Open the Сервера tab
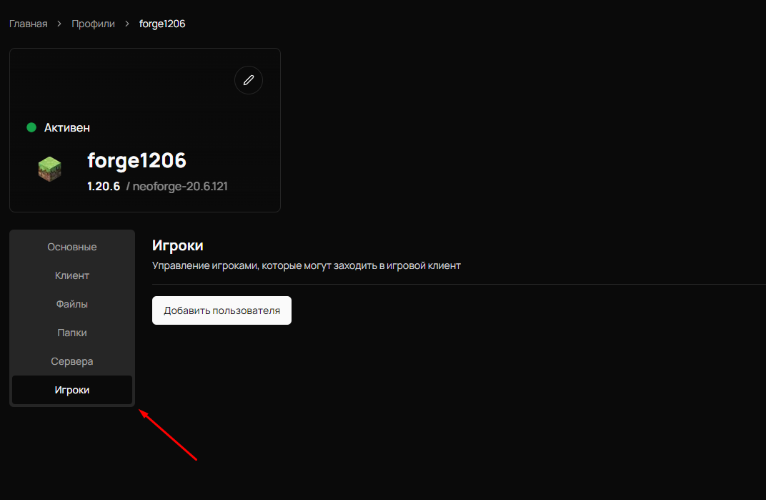 click(x=72, y=361)
